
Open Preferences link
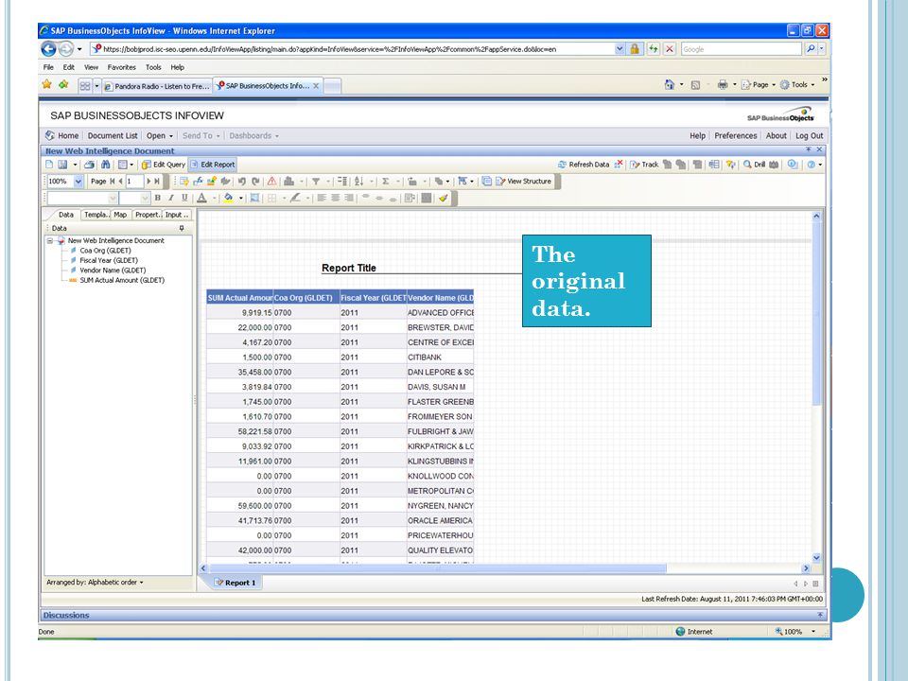736,135
